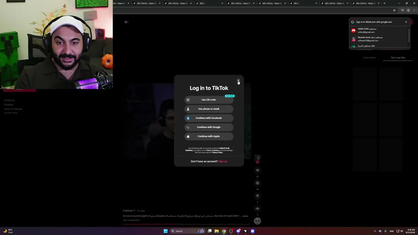Open the Sign up link
Screen dimensions: 418x235
click(x=223, y=161)
